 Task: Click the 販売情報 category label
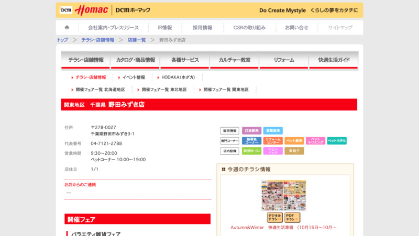(230, 130)
